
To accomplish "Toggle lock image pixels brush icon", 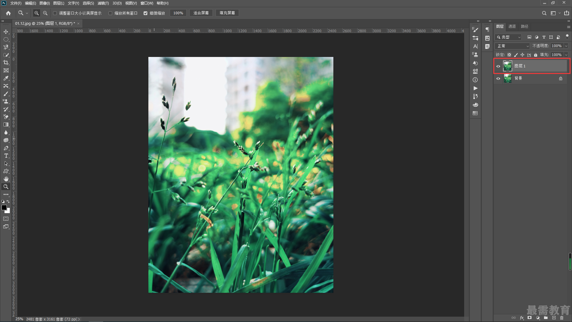I will pos(516,55).
